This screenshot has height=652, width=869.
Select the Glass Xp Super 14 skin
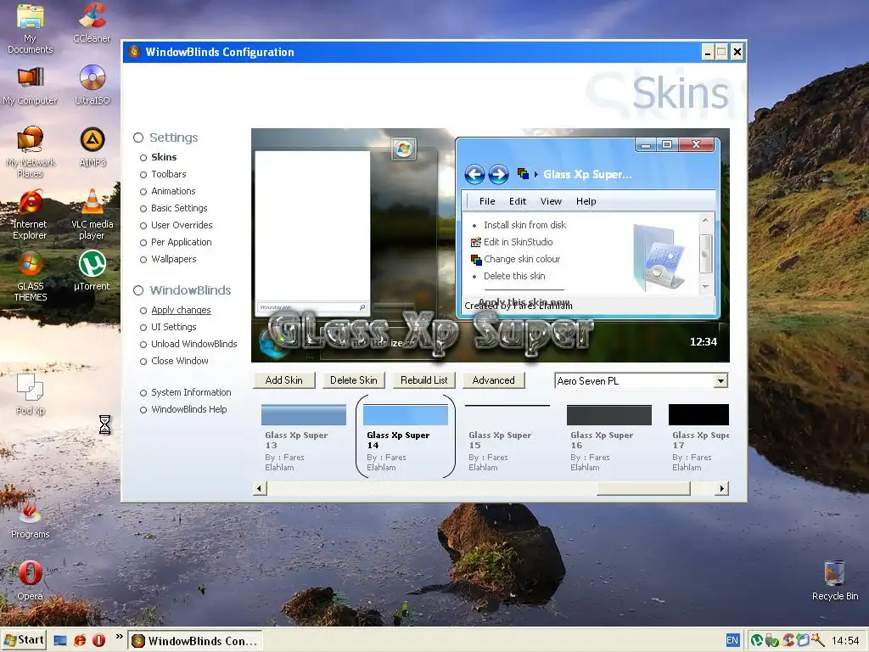[405, 437]
